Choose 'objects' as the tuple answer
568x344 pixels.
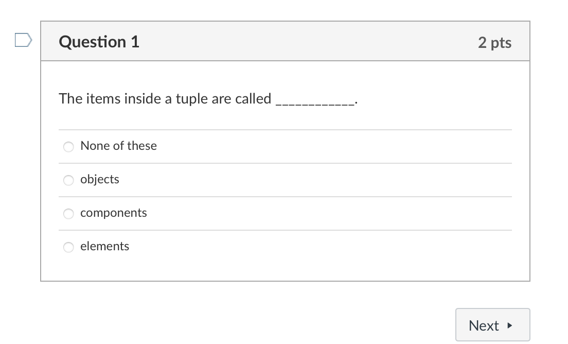(x=68, y=180)
